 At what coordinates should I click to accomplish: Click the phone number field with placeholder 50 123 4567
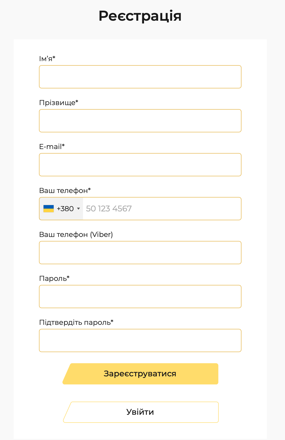point(162,209)
